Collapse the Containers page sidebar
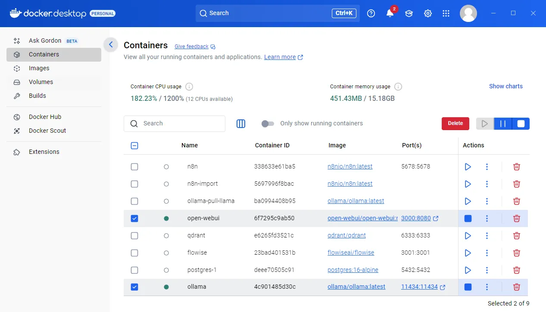Image resolution: width=546 pixels, height=312 pixels. [110, 44]
